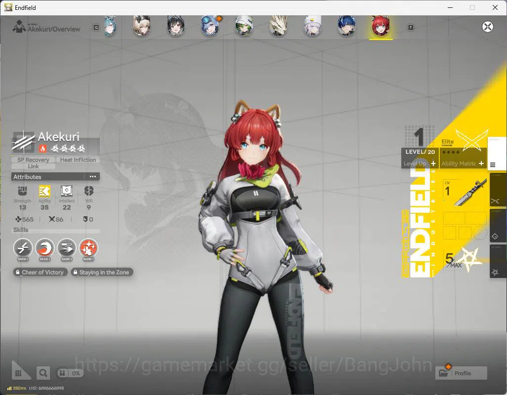Viewport: 507px width, 395px height.
Task: Open locked talent Cheer of Victory
Action: [41, 272]
